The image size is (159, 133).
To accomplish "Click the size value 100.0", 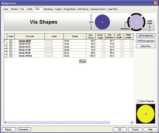I will 91,56.
